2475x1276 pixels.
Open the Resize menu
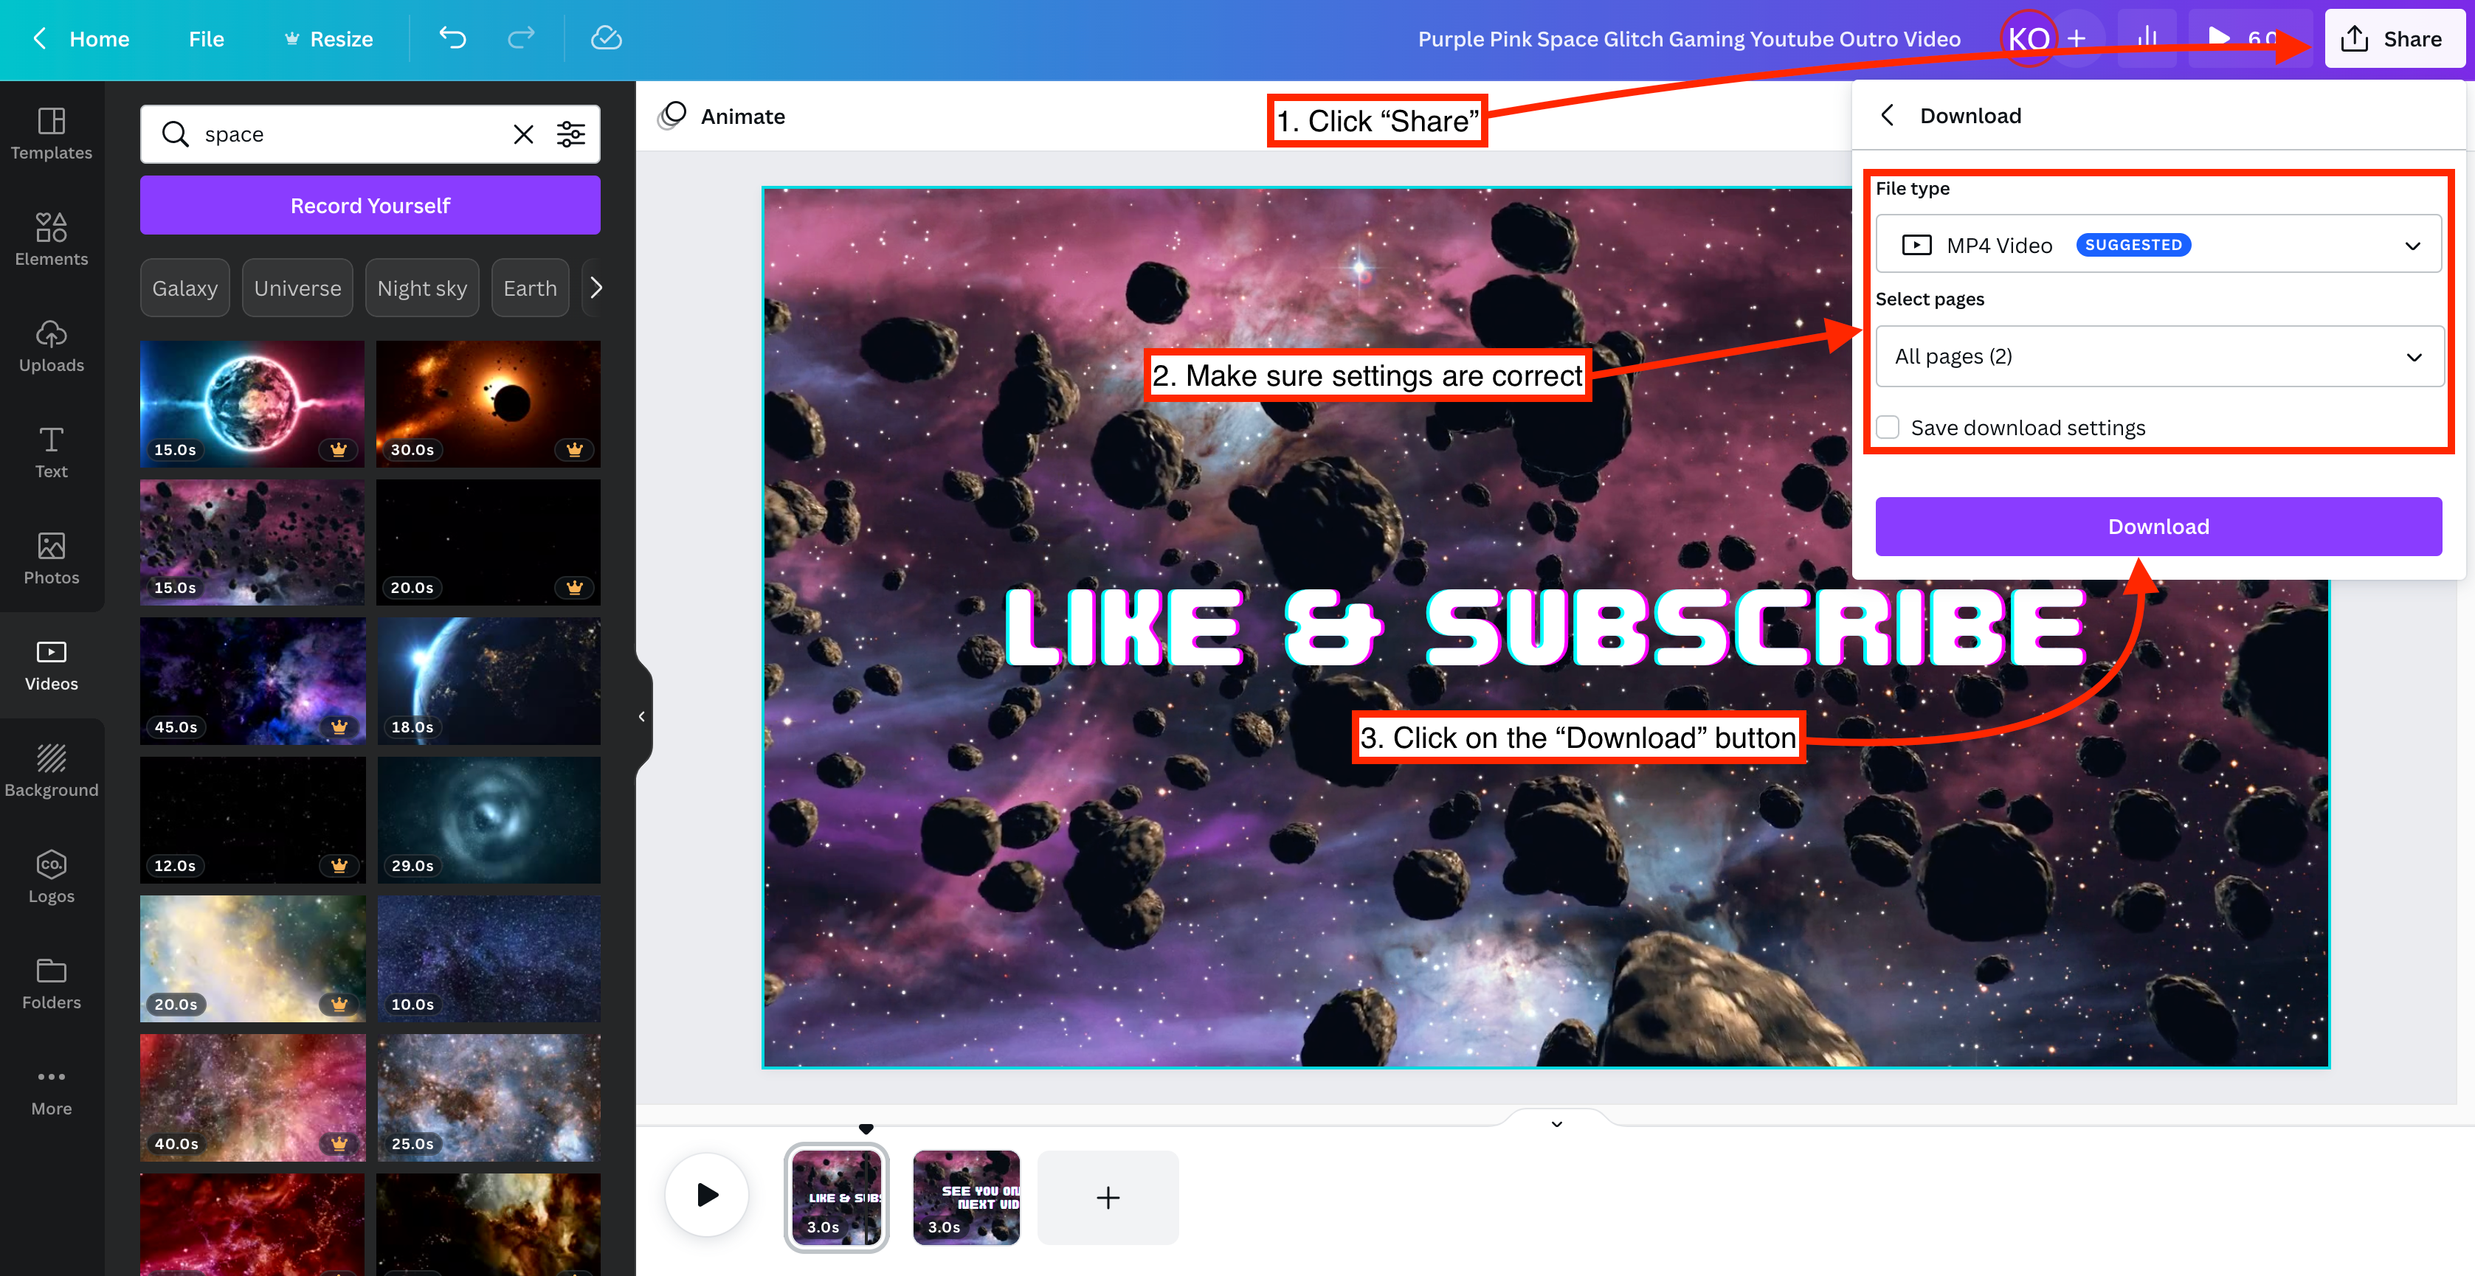pyautogui.click(x=328, y=38)
